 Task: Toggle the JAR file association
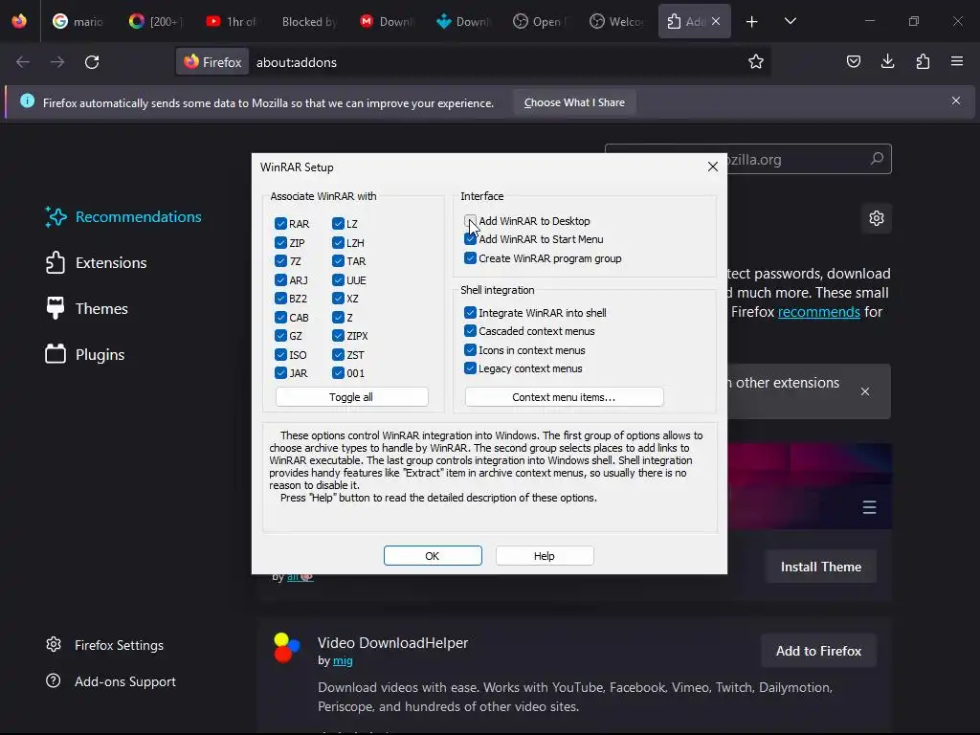click(280, 373)
